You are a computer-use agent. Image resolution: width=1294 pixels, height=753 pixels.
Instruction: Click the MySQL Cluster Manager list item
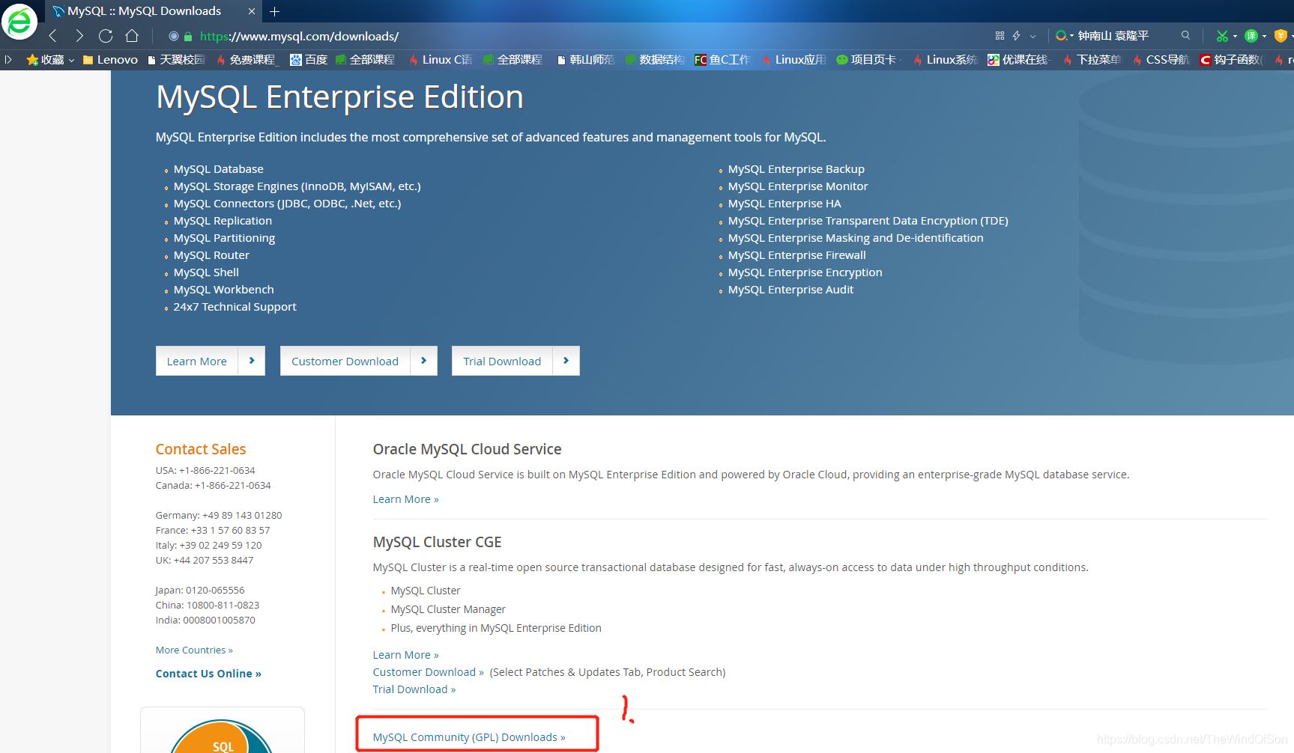[x=448, y=609]
